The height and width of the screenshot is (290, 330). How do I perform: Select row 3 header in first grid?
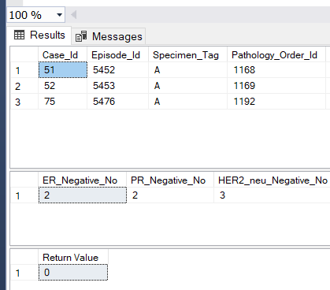coord(24,102)
